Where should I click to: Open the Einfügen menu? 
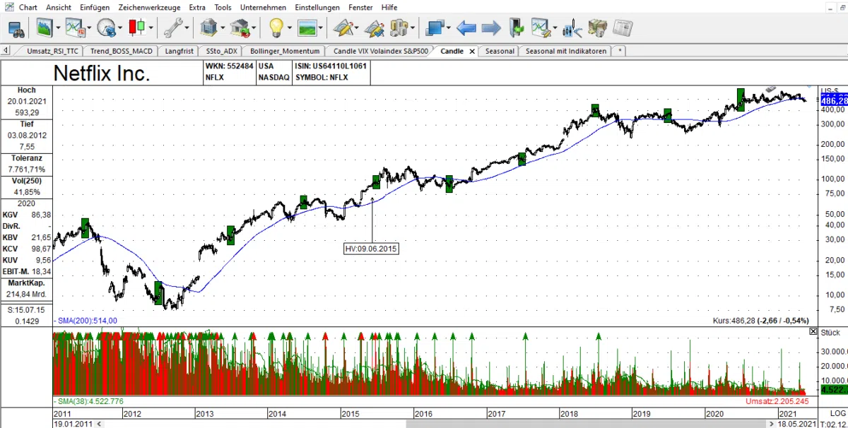point(95,7)
